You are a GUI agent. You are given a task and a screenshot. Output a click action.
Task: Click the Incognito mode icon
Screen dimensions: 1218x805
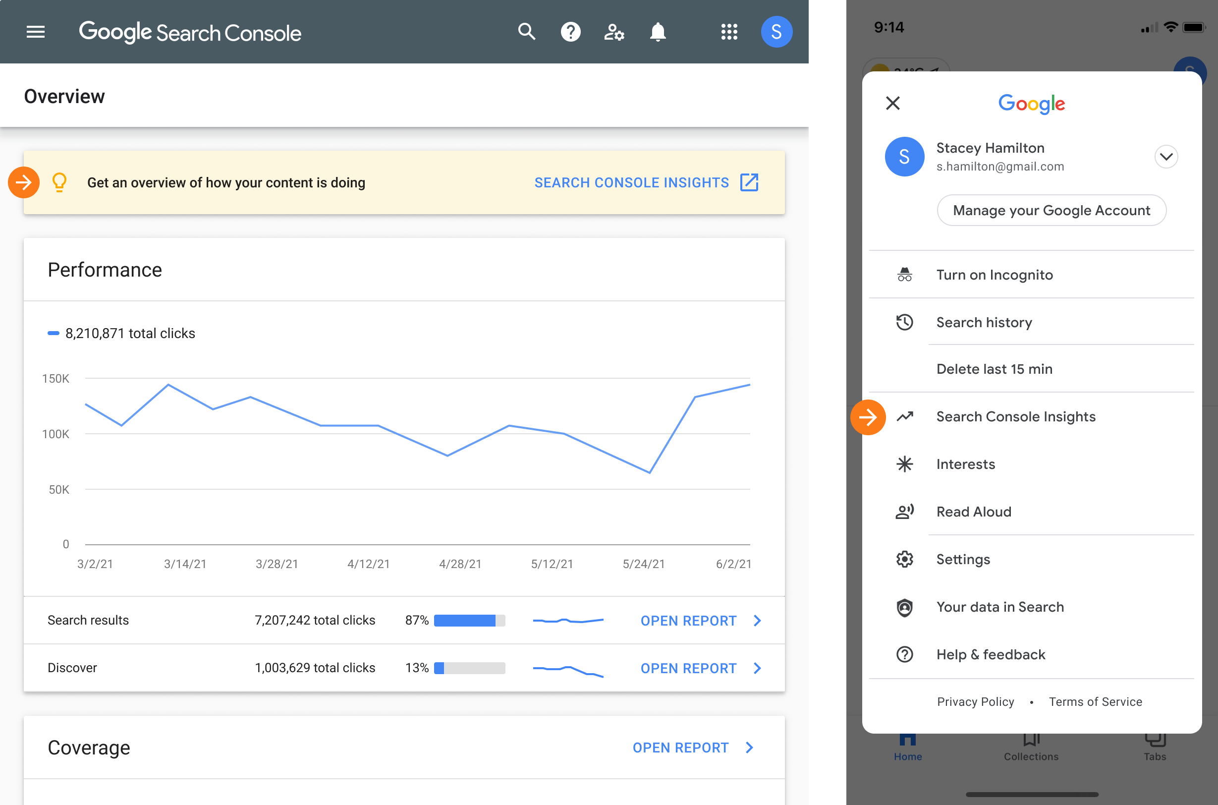tap(904, 274)
